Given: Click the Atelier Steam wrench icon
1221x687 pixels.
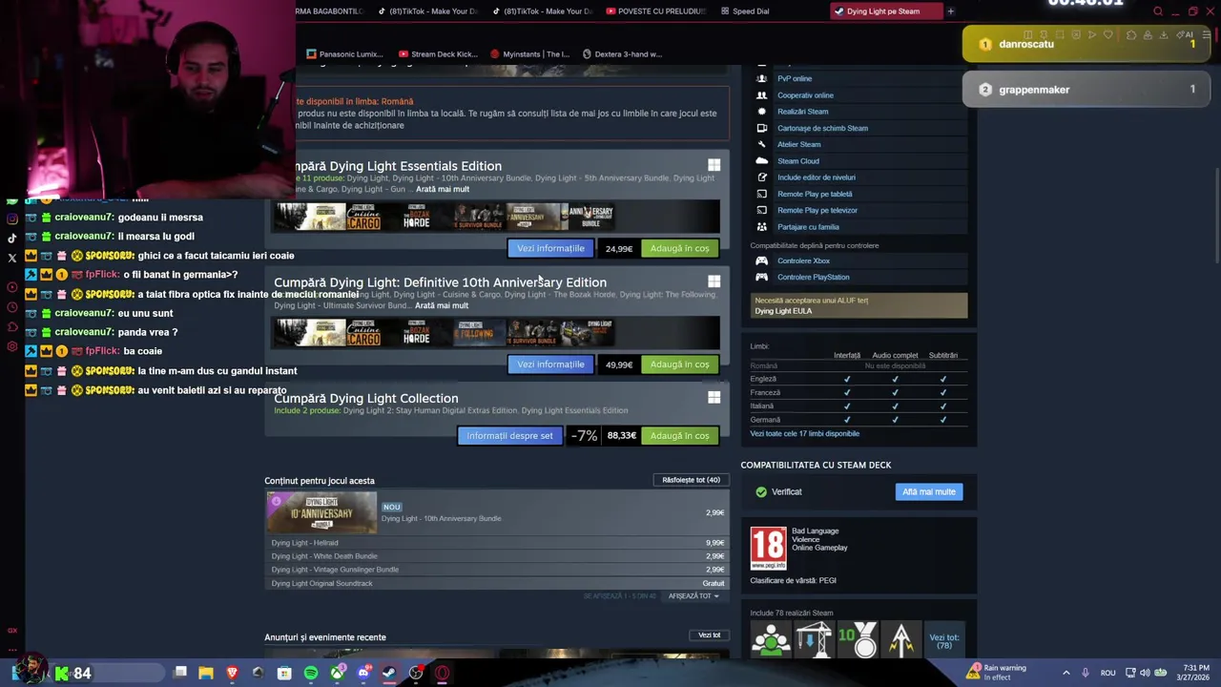Looking at the screenshot, I should [761, 144].
